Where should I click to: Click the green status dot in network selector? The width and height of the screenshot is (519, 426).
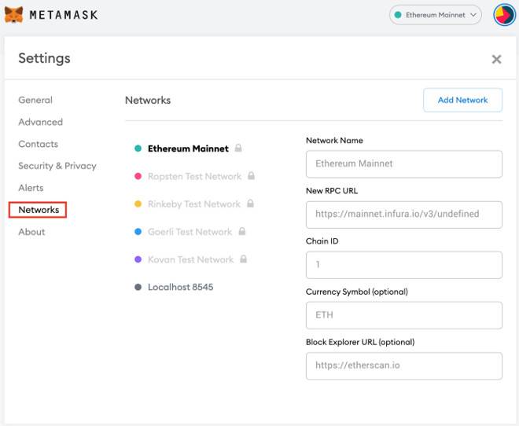(398, 15)
